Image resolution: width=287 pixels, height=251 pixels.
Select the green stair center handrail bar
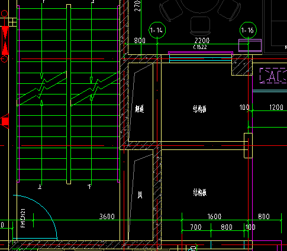pyautogui.click(x=69, y=94)
